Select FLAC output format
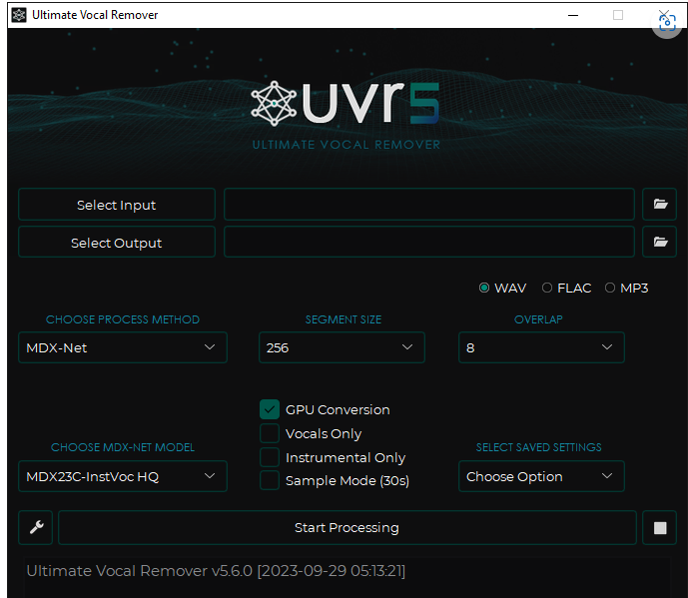This screenshot has width=688, height=598. 566,288
